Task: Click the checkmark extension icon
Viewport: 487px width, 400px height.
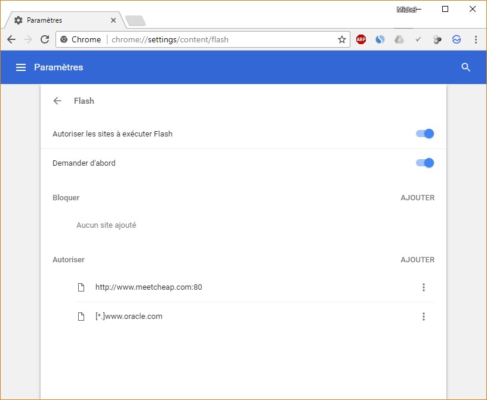Action: pyautogui.click(x=418, y=39)
